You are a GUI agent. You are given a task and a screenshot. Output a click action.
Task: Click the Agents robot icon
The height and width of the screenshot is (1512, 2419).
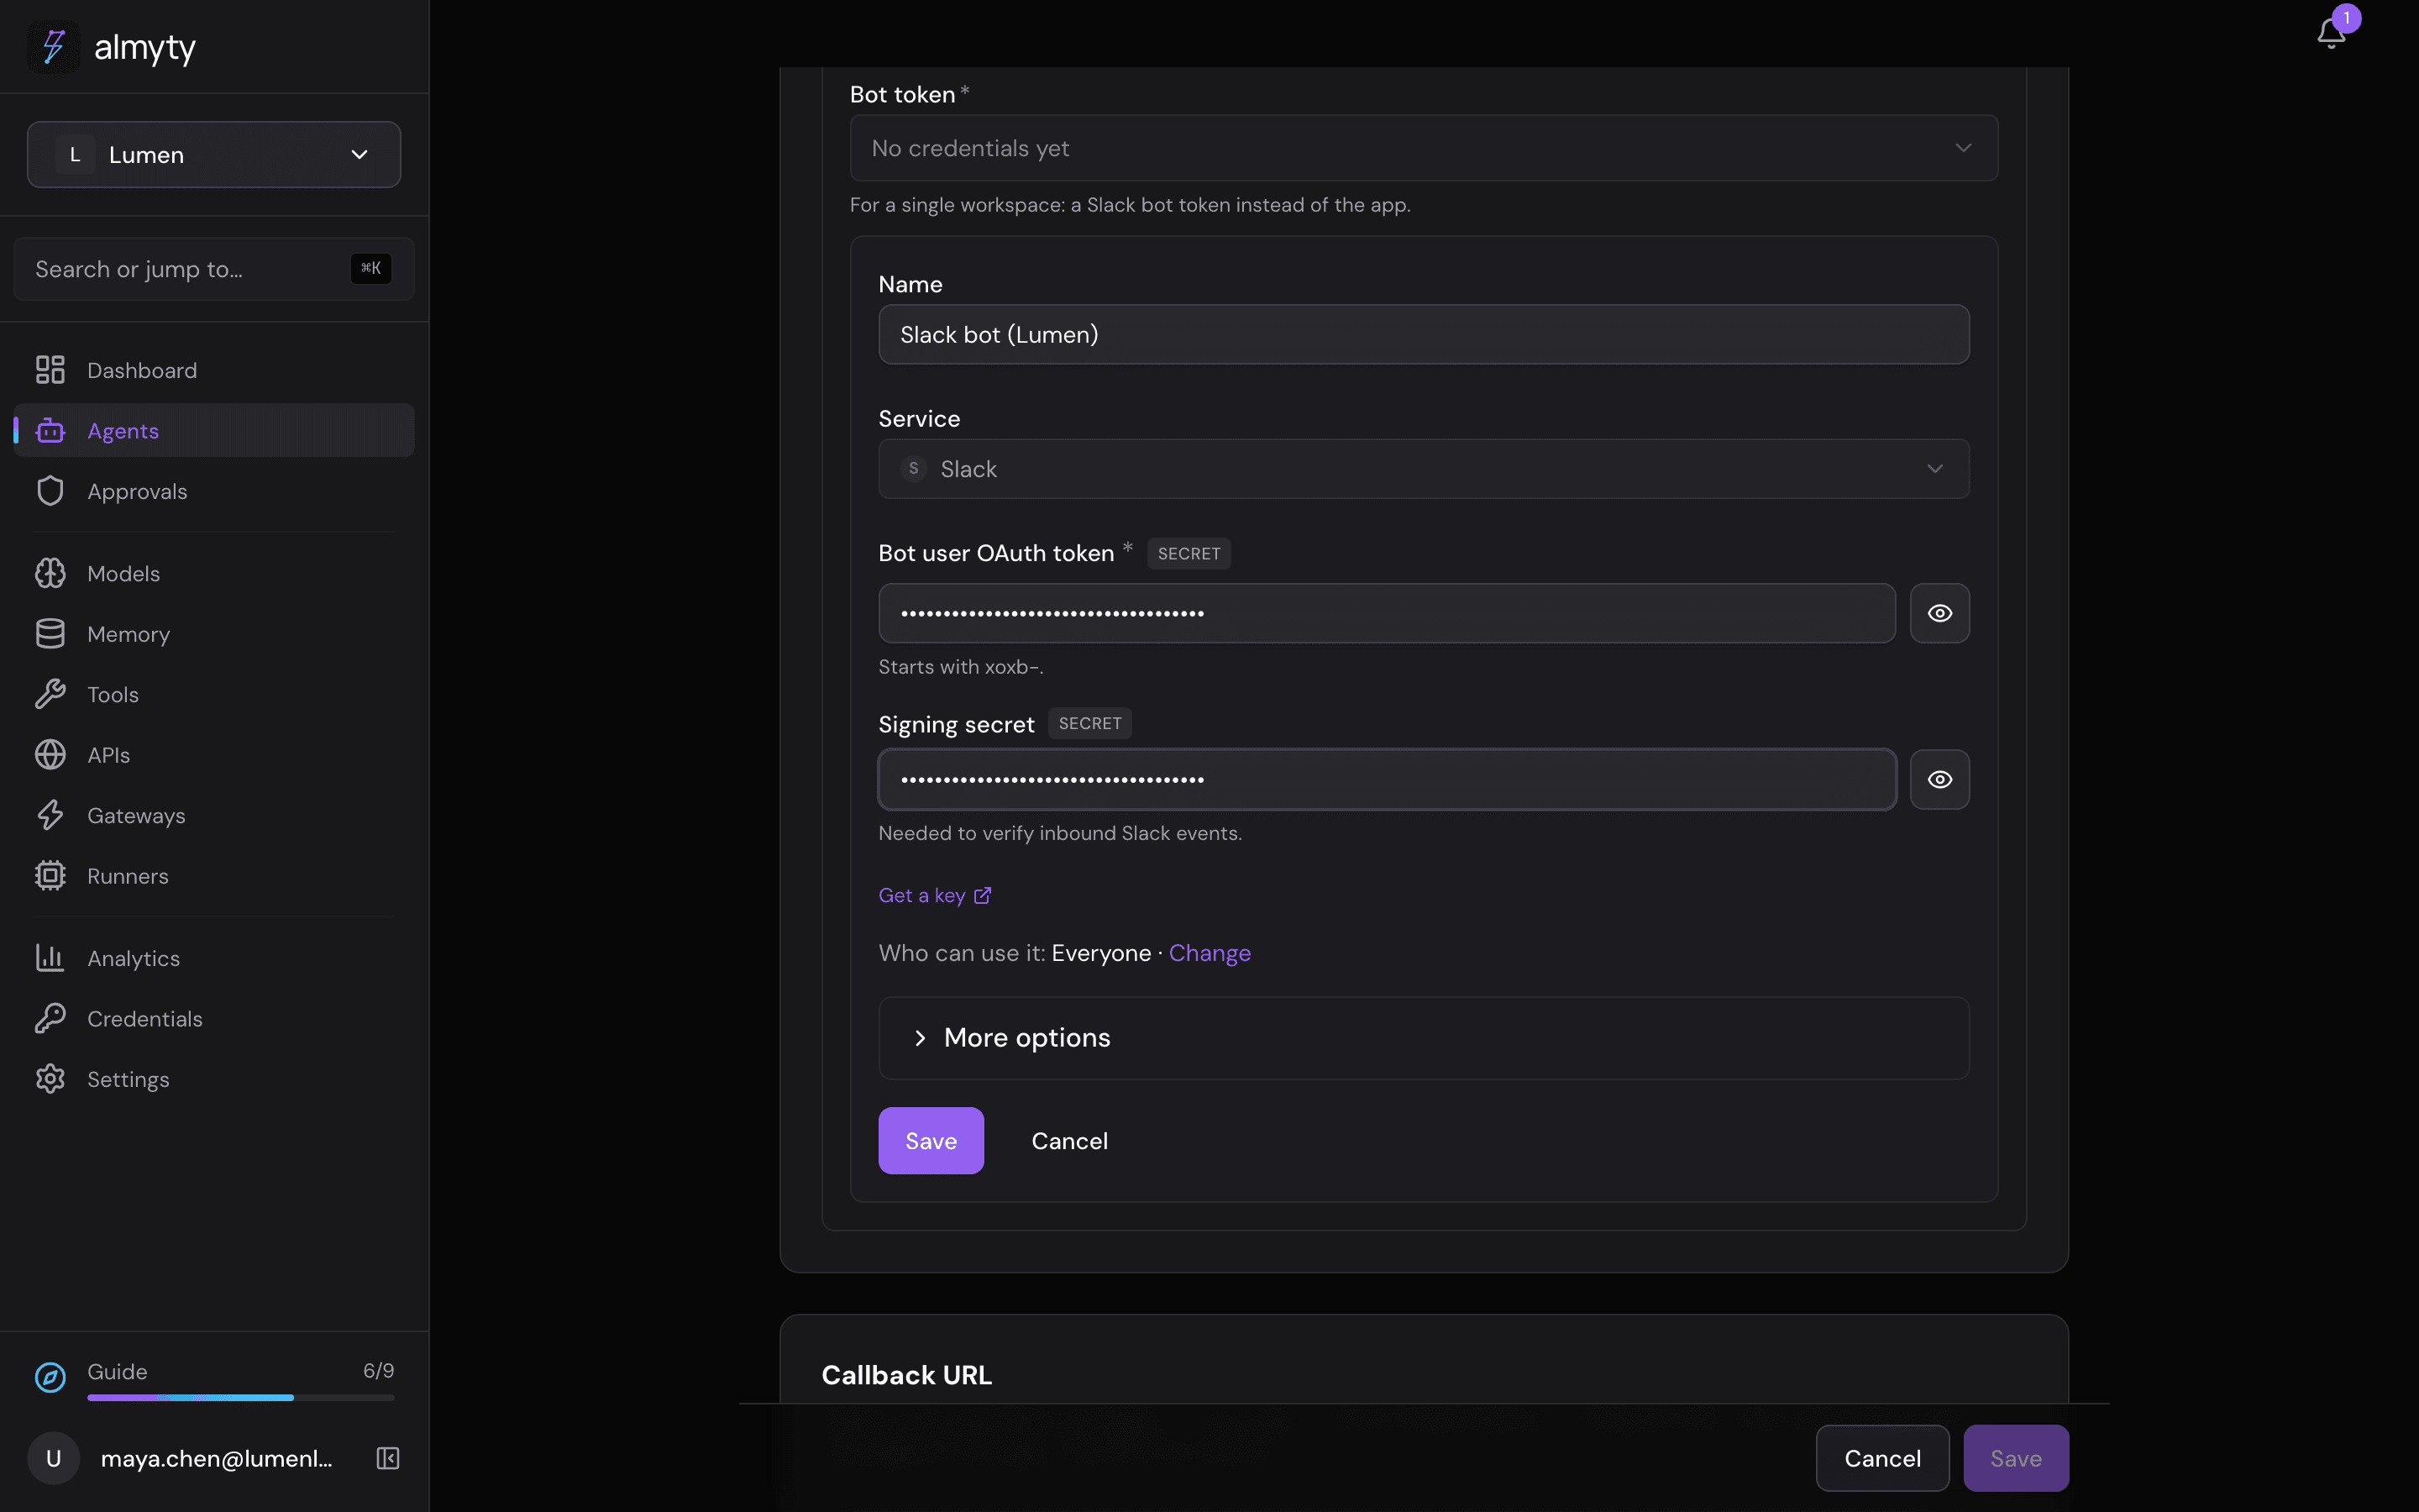[x=50, y=431]
